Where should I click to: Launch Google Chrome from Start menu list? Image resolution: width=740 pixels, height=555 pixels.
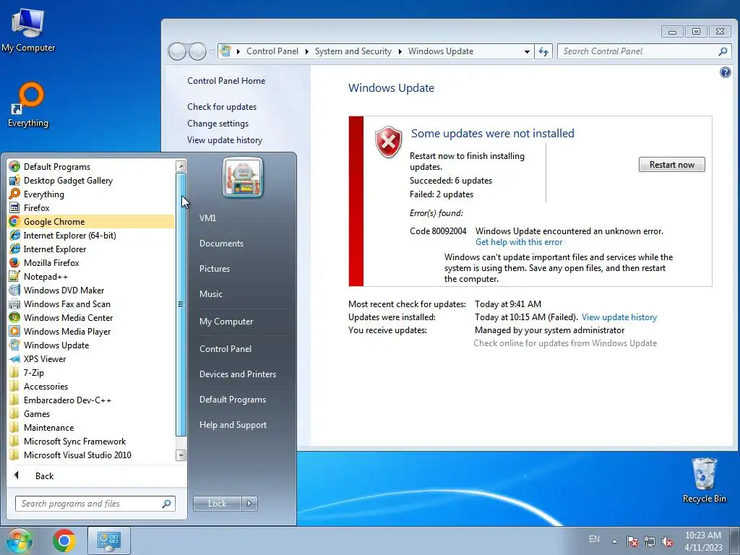[91, 221]
